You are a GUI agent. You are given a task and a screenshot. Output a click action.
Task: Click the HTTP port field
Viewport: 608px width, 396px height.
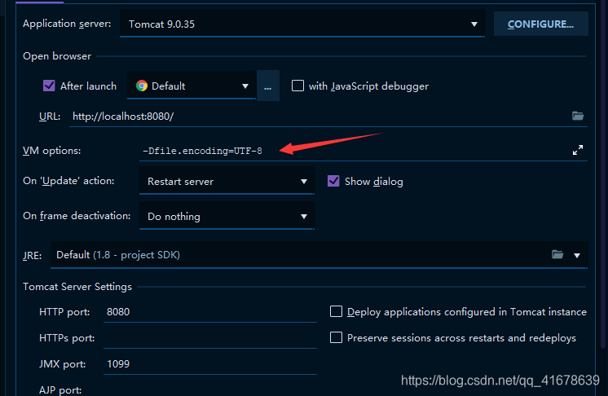(210, 312)
